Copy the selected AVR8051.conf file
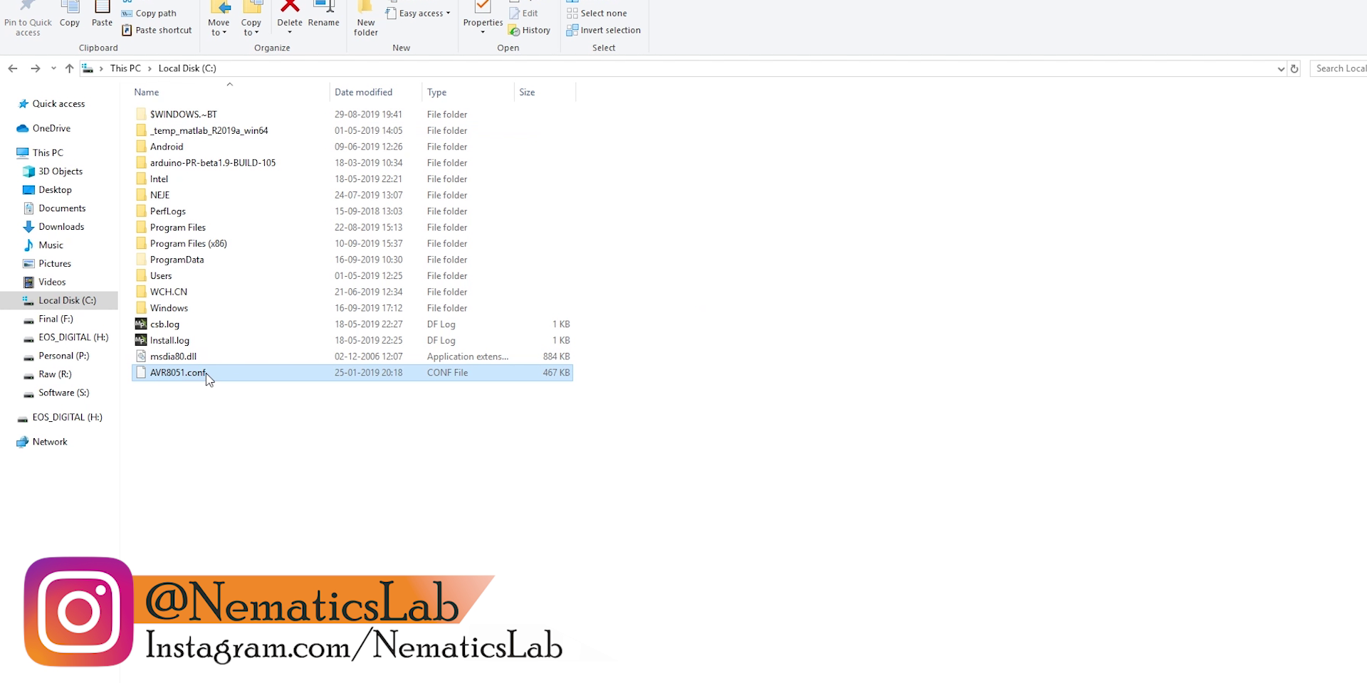The height and width of the screenshot is (683, 1367). pos(69,16)
